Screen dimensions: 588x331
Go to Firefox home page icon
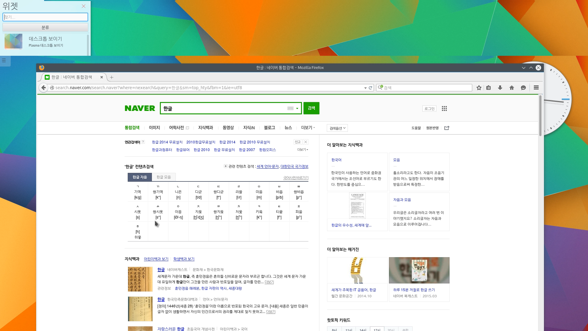(512, 88)
